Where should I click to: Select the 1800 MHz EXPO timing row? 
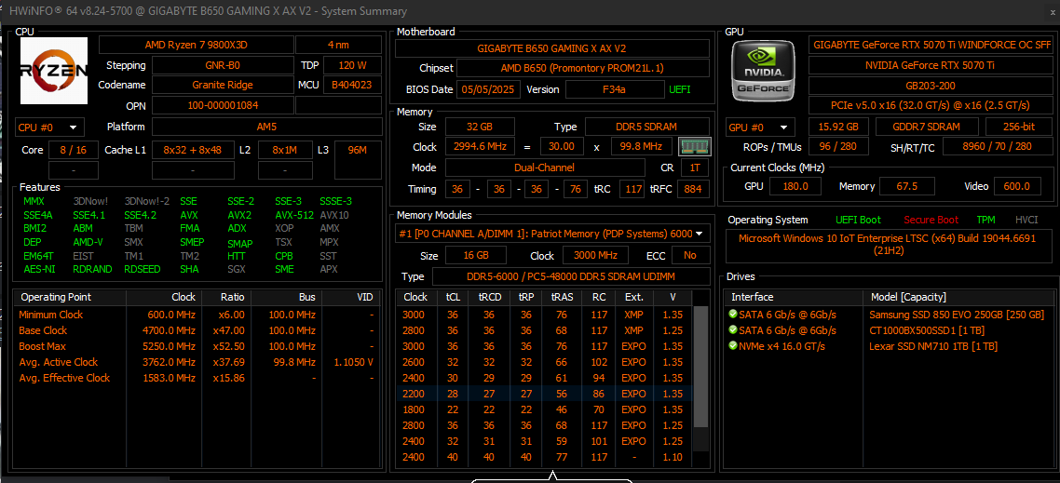click(544, 409)
